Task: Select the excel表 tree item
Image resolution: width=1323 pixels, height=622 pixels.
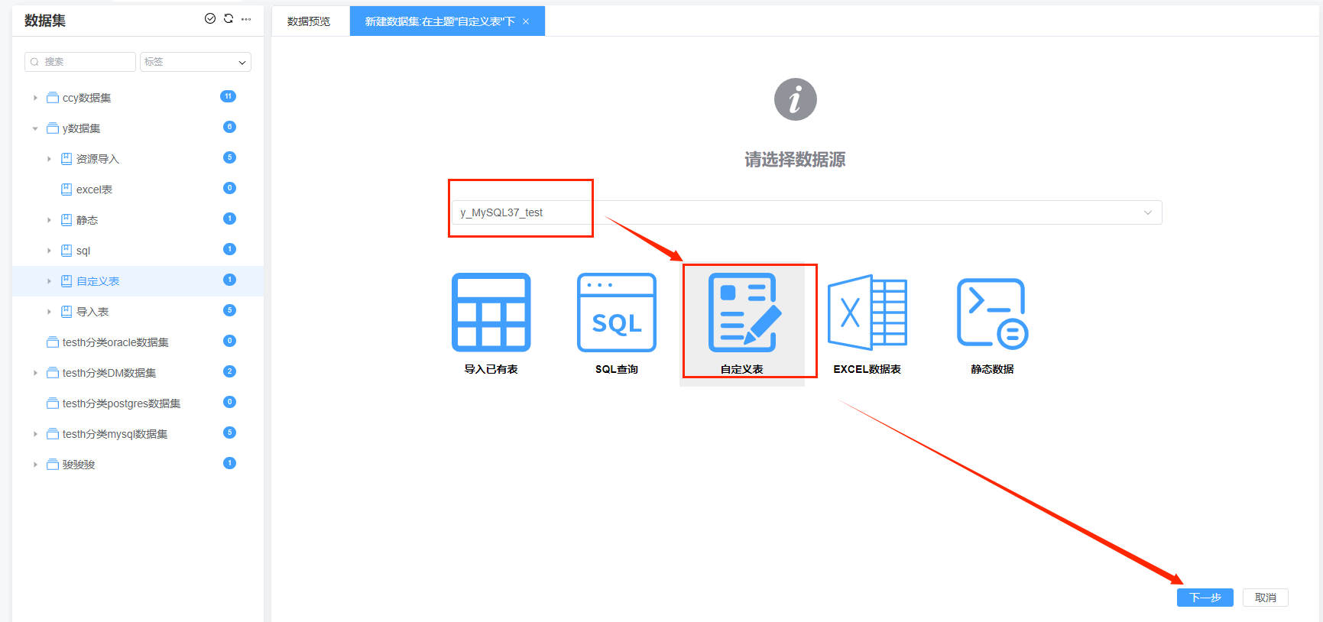Action: tap(94, 190)
